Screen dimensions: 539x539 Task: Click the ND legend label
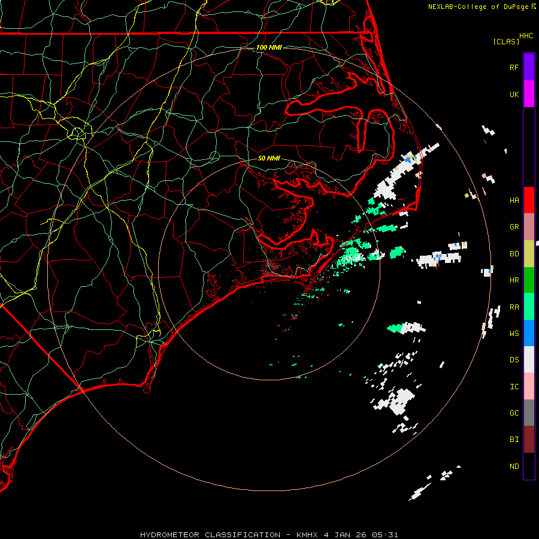pos(514,467)
